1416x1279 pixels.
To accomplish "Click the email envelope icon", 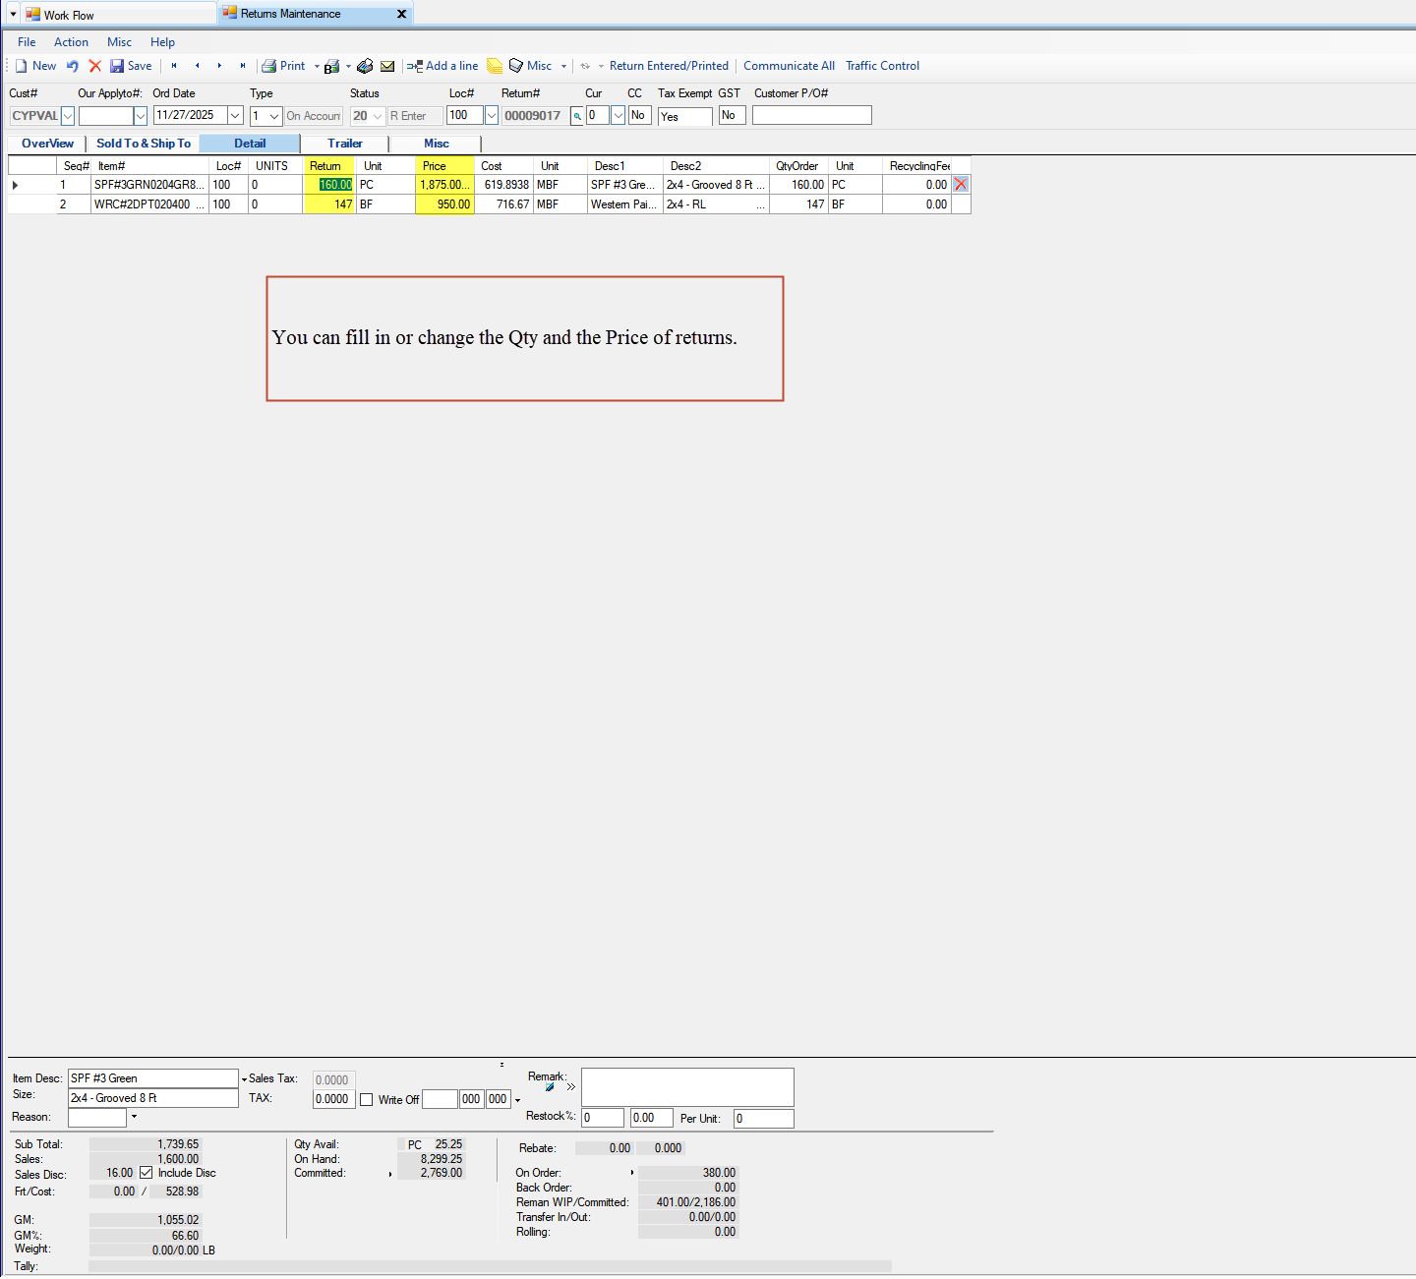I will pos(387,65).
